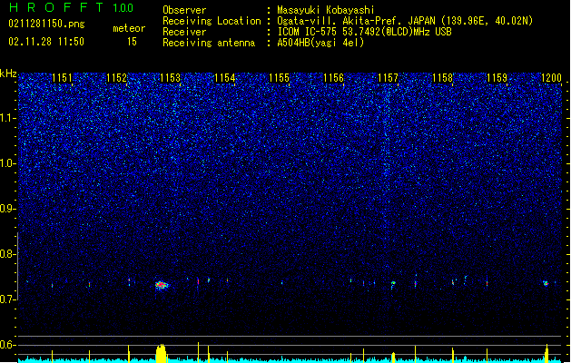Click the meteor echo just after 1157
Image resolution: width=571 pixels, height=363 pixels.
pos(393,284)
